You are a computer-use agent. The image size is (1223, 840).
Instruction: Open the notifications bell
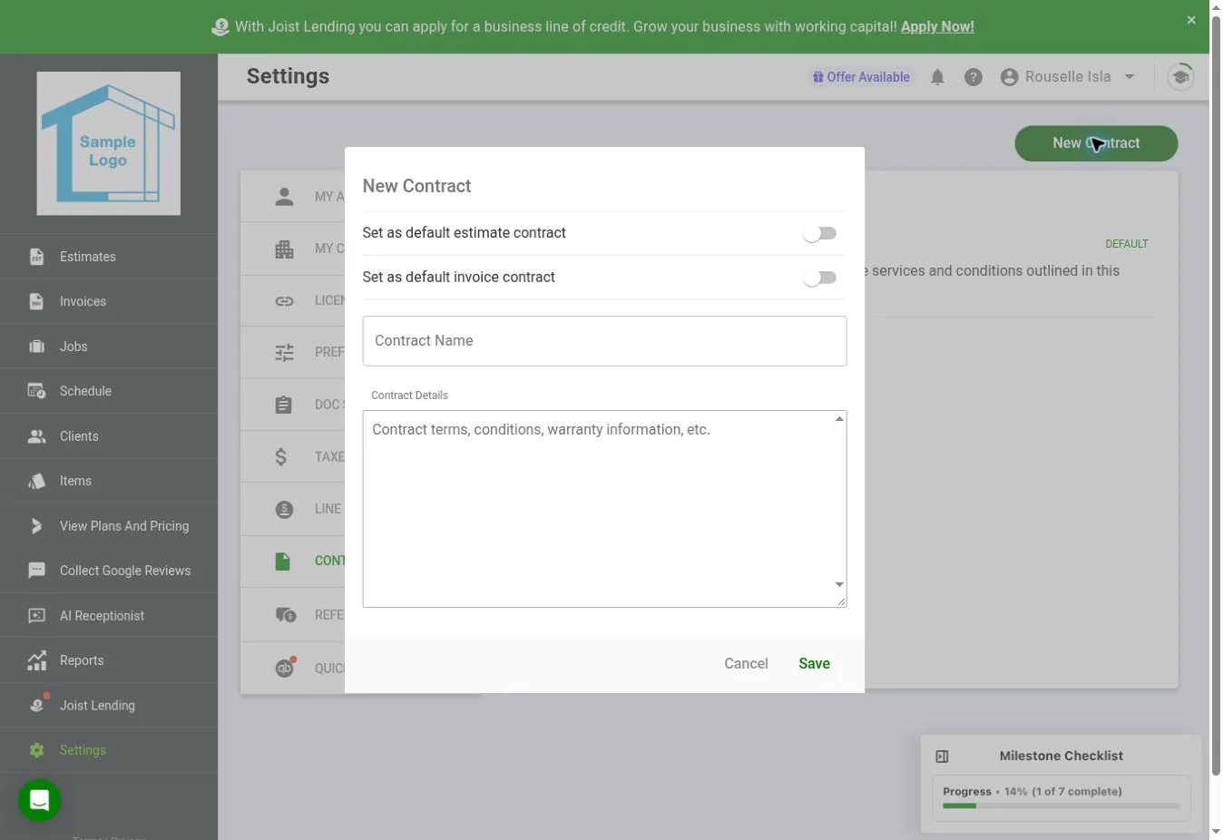[937, 77]
